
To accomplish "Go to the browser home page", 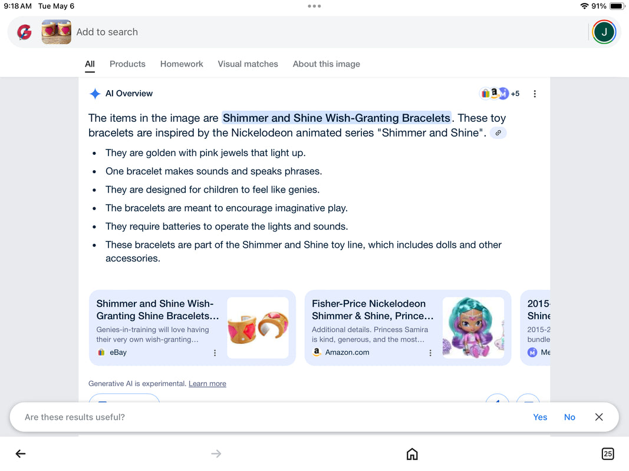I will pyautogui.click(x=412, y=453).
